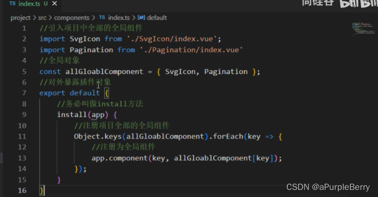Click line number 1 in the gutter
378x197 pixels.
tap(24, 29)
